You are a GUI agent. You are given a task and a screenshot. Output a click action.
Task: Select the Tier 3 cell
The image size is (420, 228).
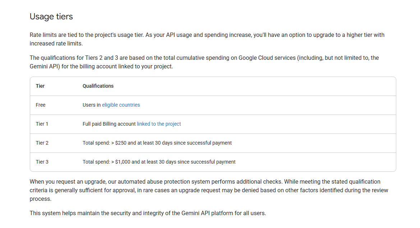pyautogui.click(x=42, y=162)
